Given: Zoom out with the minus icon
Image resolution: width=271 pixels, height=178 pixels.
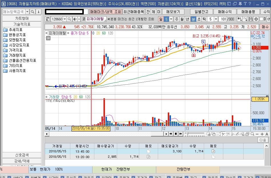Looking at the screenshot, I should pyautogui.click(x=257, y=134).
